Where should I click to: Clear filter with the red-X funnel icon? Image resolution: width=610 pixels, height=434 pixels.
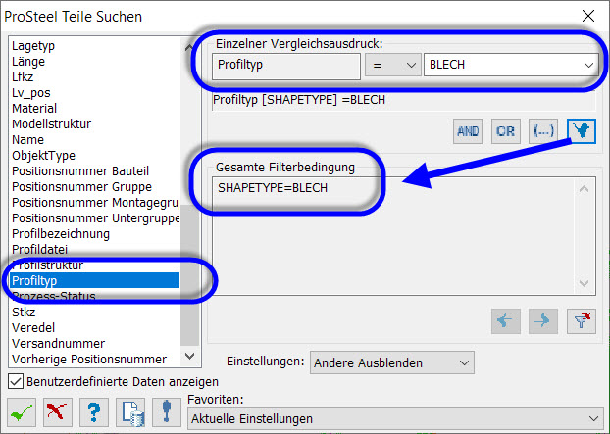582,321
